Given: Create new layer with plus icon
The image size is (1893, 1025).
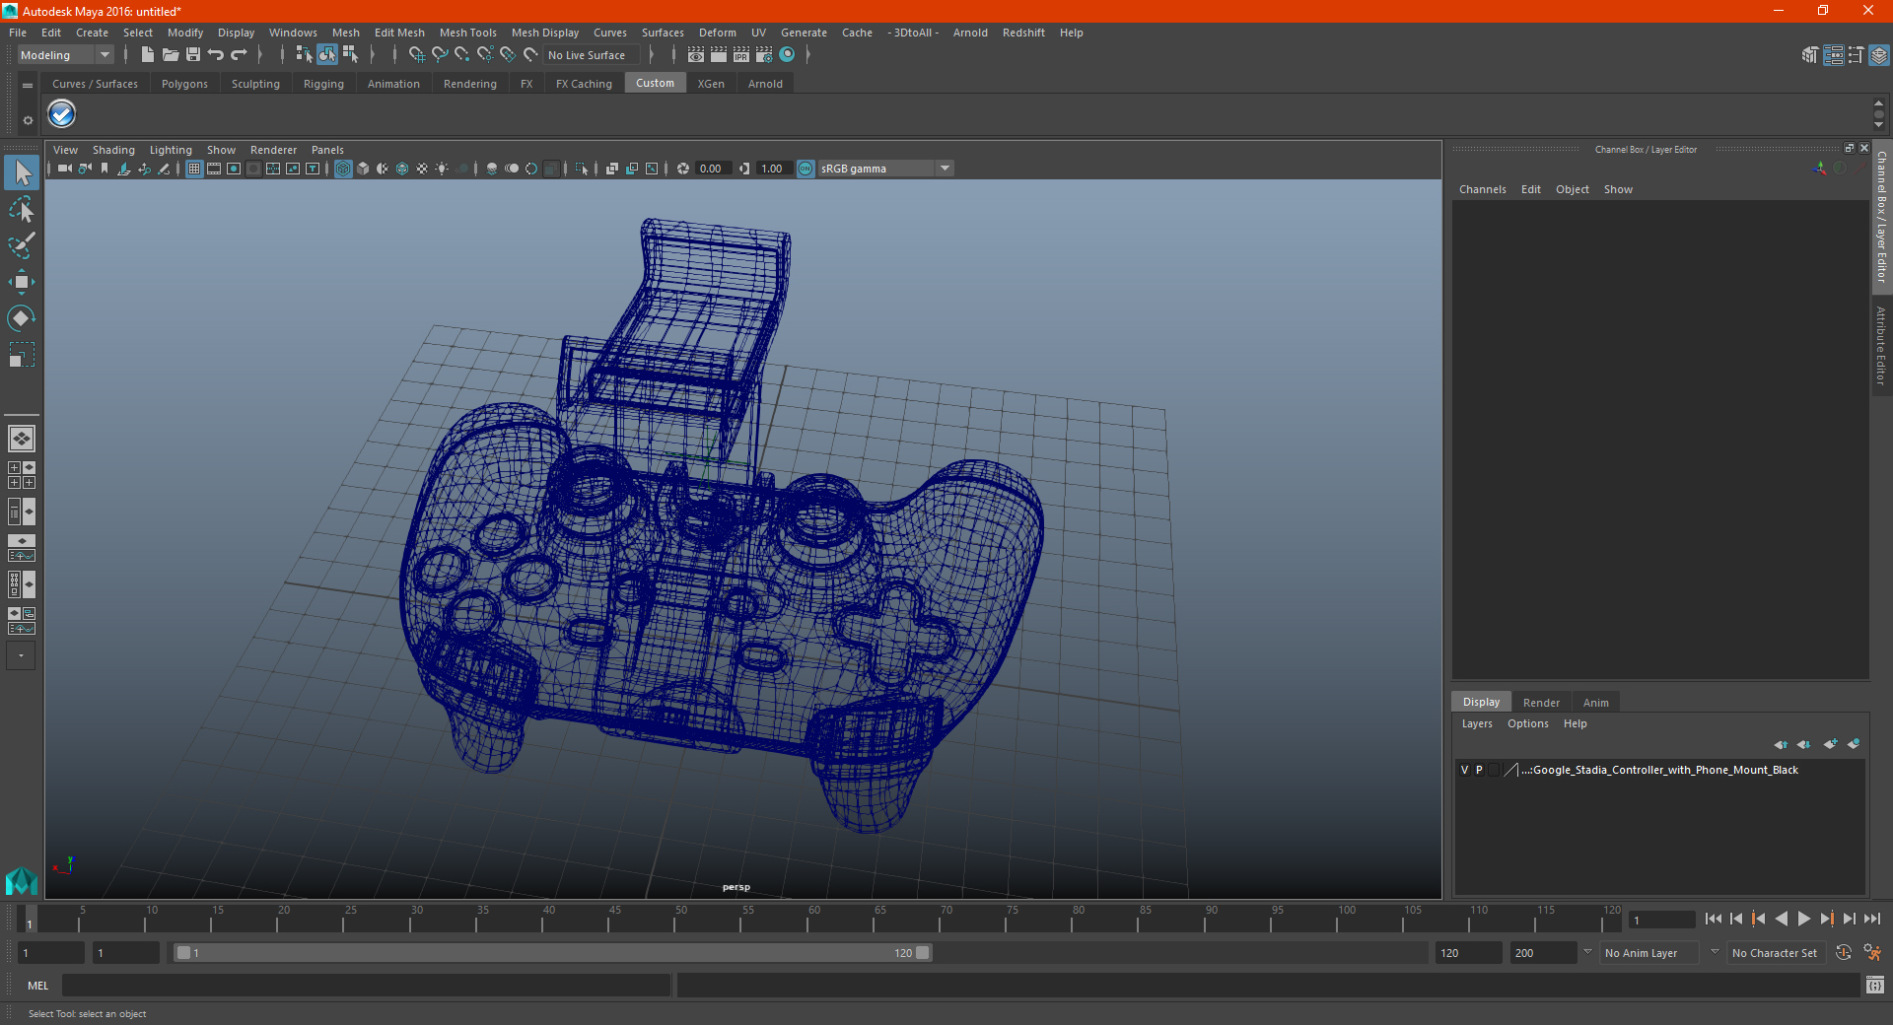Looking at the screenshot, I should coord(1831,744).
